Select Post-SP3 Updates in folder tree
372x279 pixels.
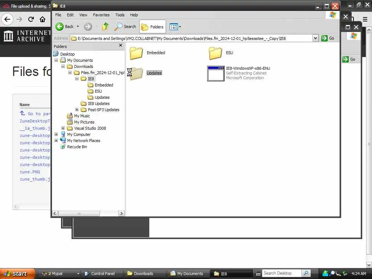pos(104,110)
